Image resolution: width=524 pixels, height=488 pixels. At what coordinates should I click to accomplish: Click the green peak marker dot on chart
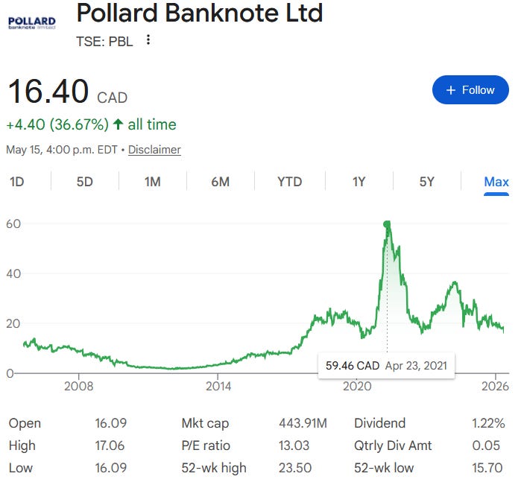pyautogui.click(x=387, y=224)
